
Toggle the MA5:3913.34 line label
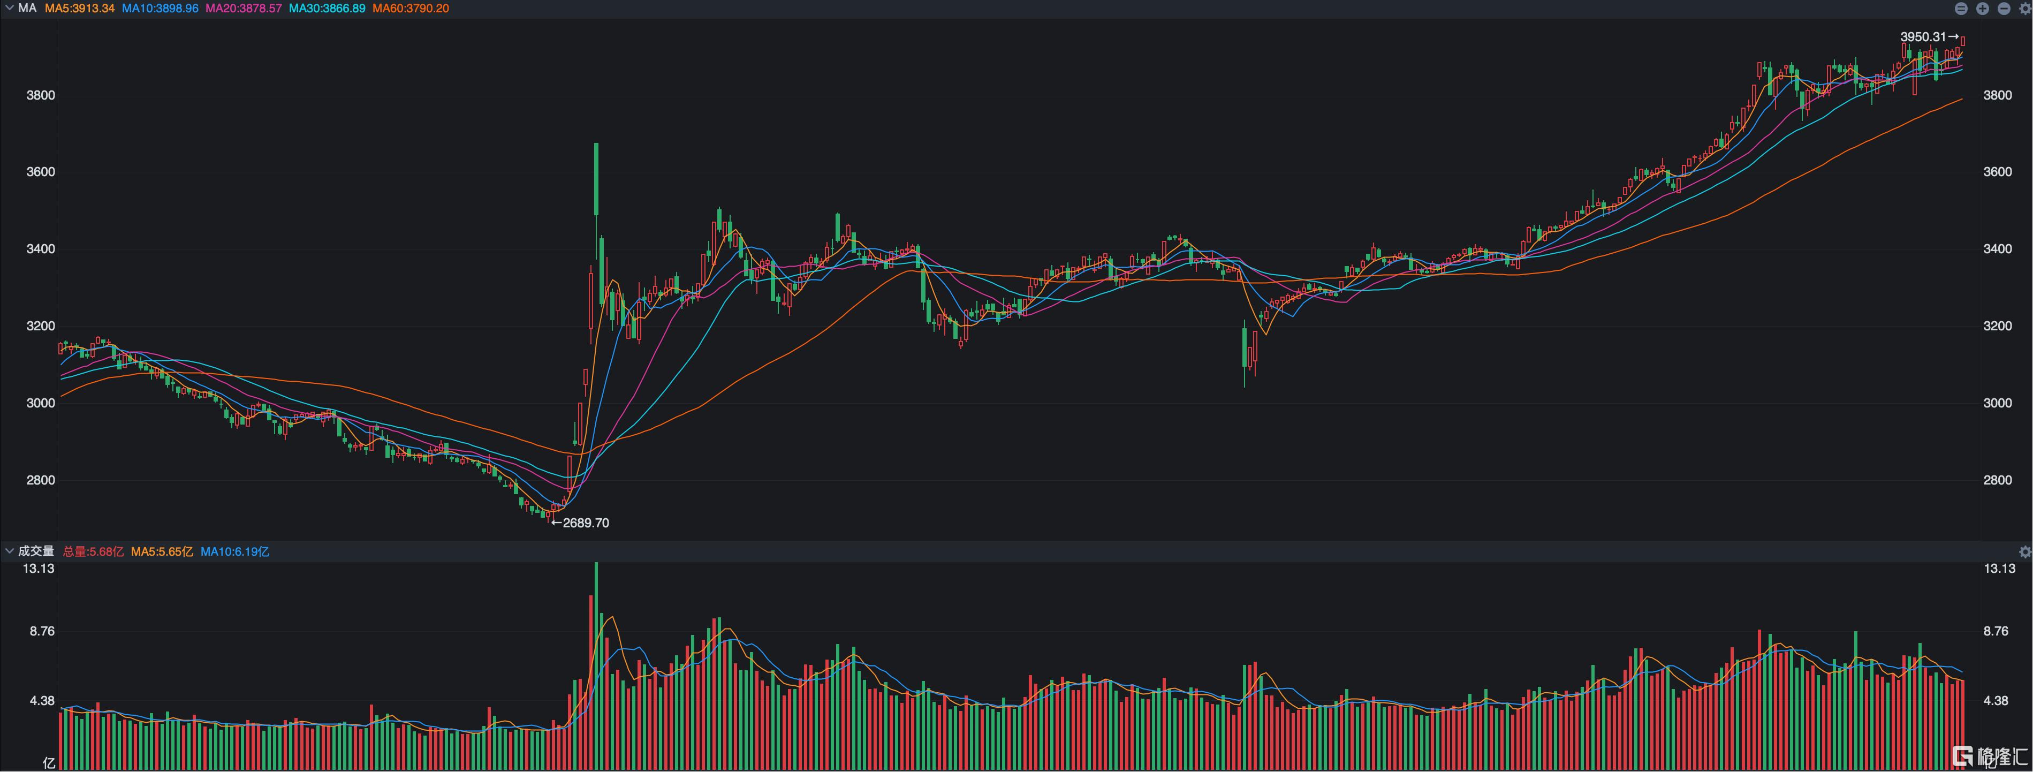coord(79,8)
